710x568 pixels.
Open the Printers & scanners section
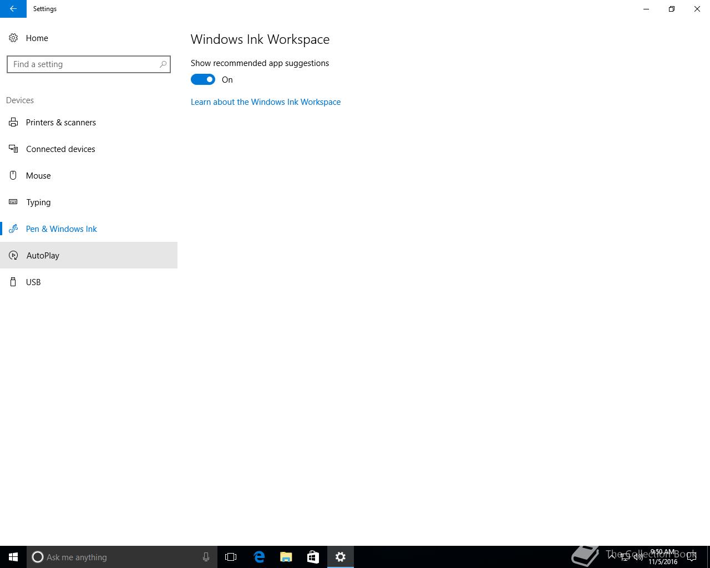89,122
